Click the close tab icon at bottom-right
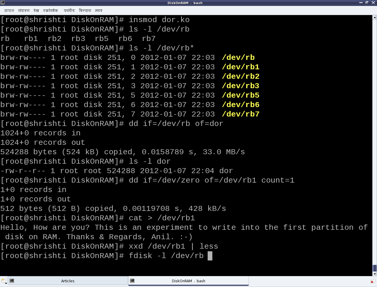Viewport: 377px width, 287px height. tap(373, 281)
